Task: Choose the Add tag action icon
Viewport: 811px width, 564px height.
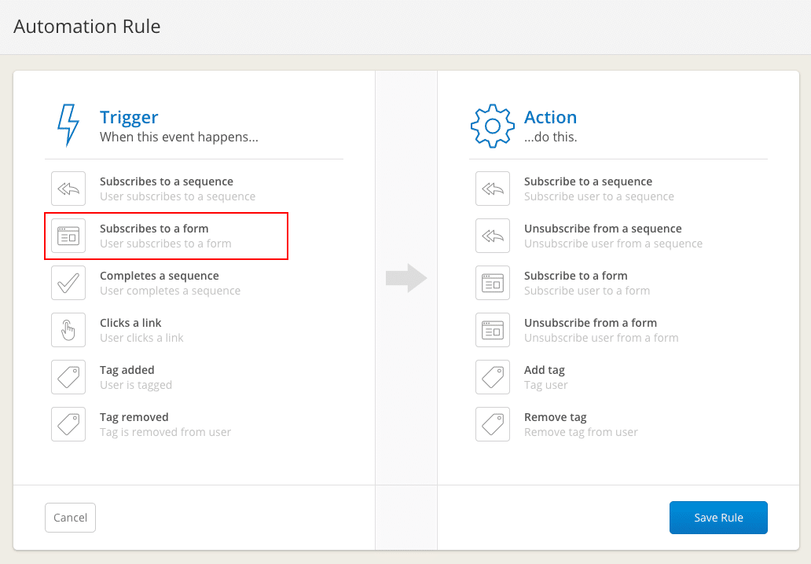Action: coord(493,377)
